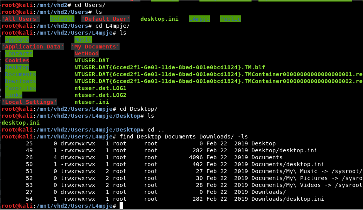The height and width of the screenshot is (210, 363).
Task: Select the drwxrwxrwx permissions on inode 26 row
Action: [x=78, y=157]
